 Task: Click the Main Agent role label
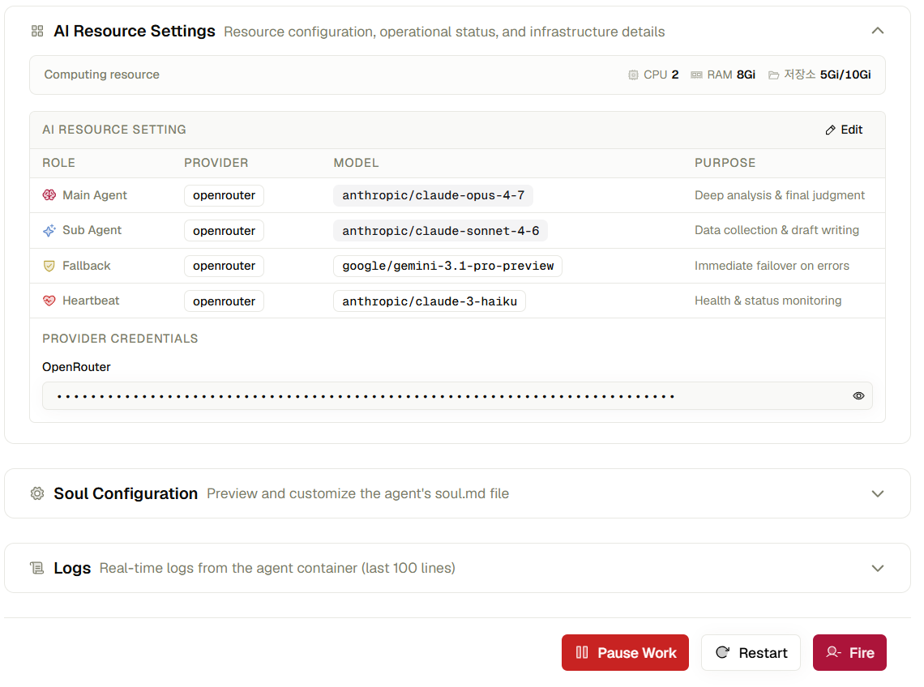coord(94,195)
